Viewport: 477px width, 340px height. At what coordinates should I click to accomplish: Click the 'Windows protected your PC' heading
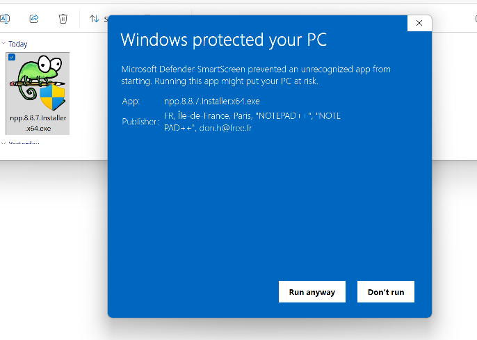pos(223,40)
